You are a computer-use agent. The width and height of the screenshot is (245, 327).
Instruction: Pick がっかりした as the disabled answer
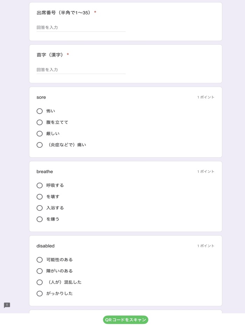tap(39, 293)
